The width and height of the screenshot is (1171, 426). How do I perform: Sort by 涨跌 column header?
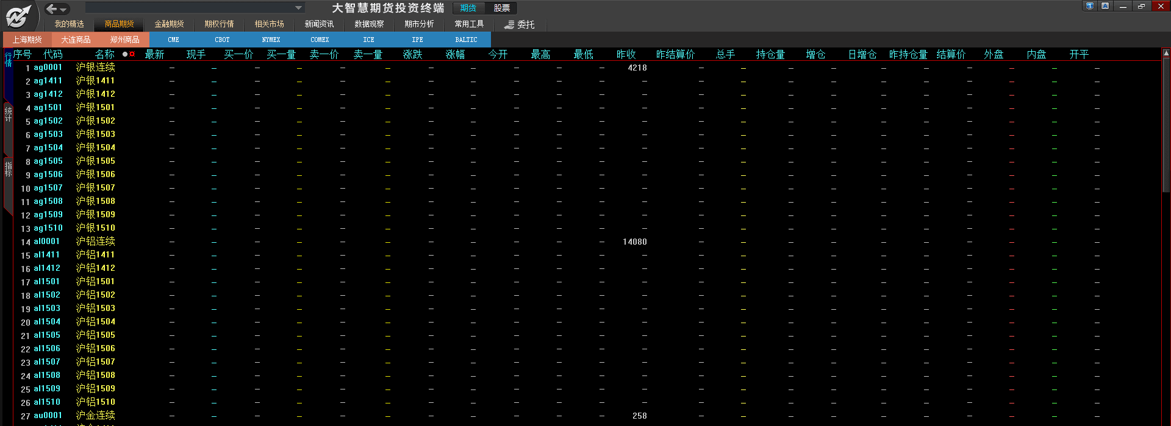tap(413, 54)
